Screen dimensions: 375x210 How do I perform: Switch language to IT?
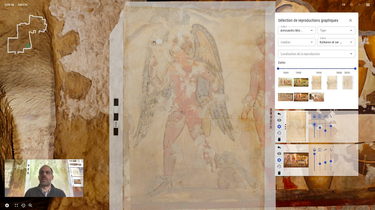pos(359,5)
